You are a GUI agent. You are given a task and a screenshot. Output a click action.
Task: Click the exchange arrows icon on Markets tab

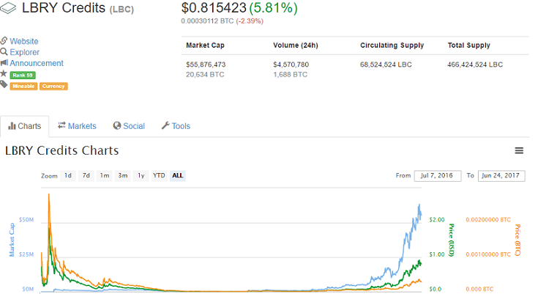[x=61, y=125]
